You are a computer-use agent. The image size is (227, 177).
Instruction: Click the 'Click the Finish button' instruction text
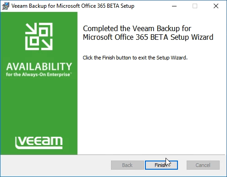pyautogui.click(x=135, y=58)
